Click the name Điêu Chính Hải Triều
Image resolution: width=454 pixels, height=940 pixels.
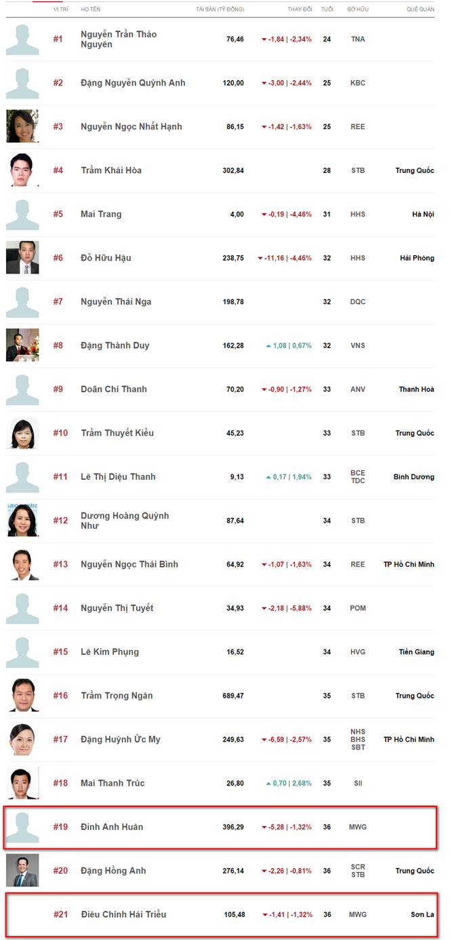coord(123,915)
